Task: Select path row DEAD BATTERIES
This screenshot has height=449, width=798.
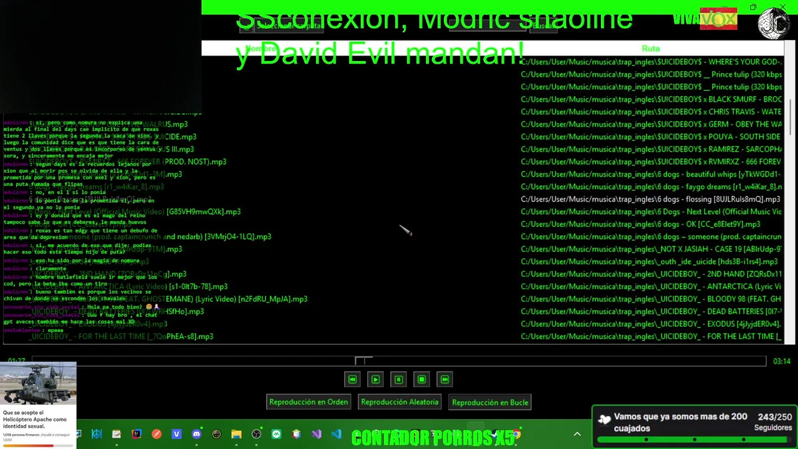Action: coord(651,311)
